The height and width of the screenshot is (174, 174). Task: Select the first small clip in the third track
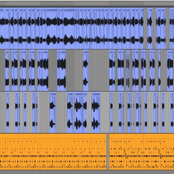coord(8,112)
